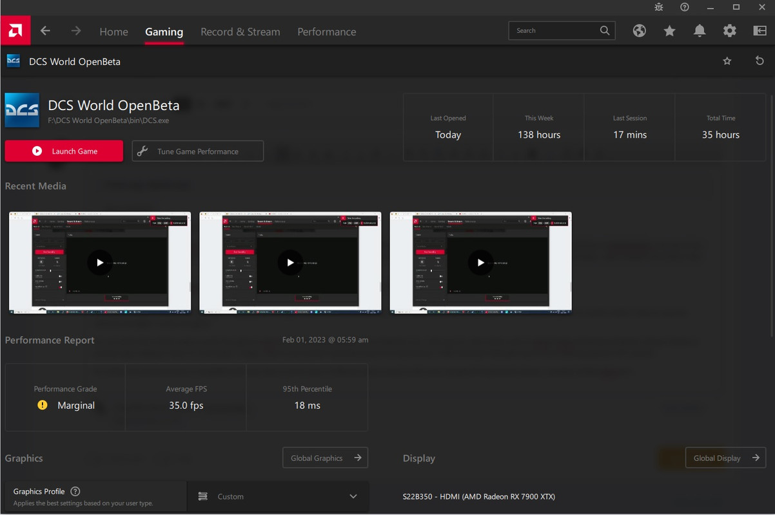775x515 pixels.
Task: Open the Global Display settings
Action: (725, 458)
